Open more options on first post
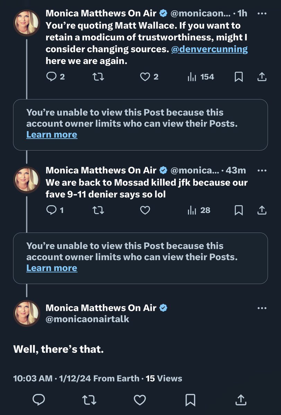The height and width of the screenshot is (415, 281). click(x=262, y=13)
